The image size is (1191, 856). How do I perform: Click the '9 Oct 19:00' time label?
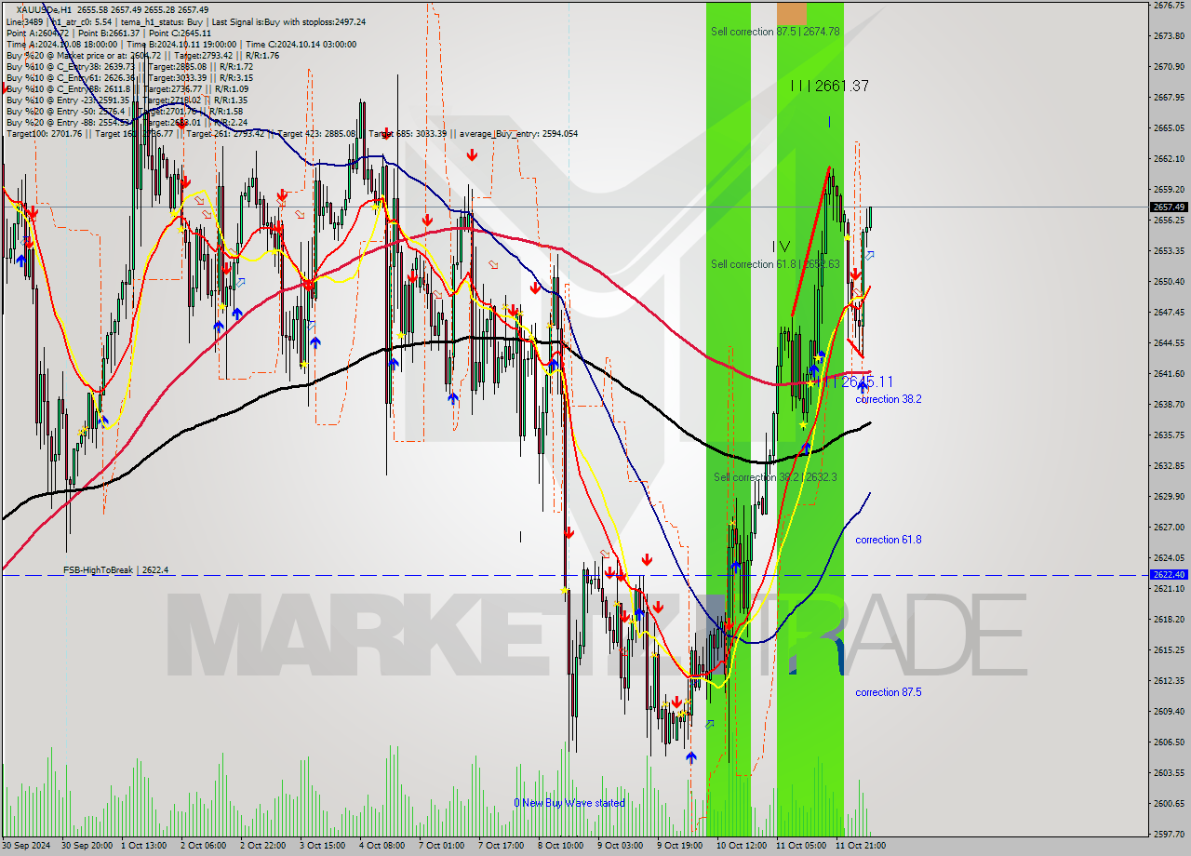[679, 846]
